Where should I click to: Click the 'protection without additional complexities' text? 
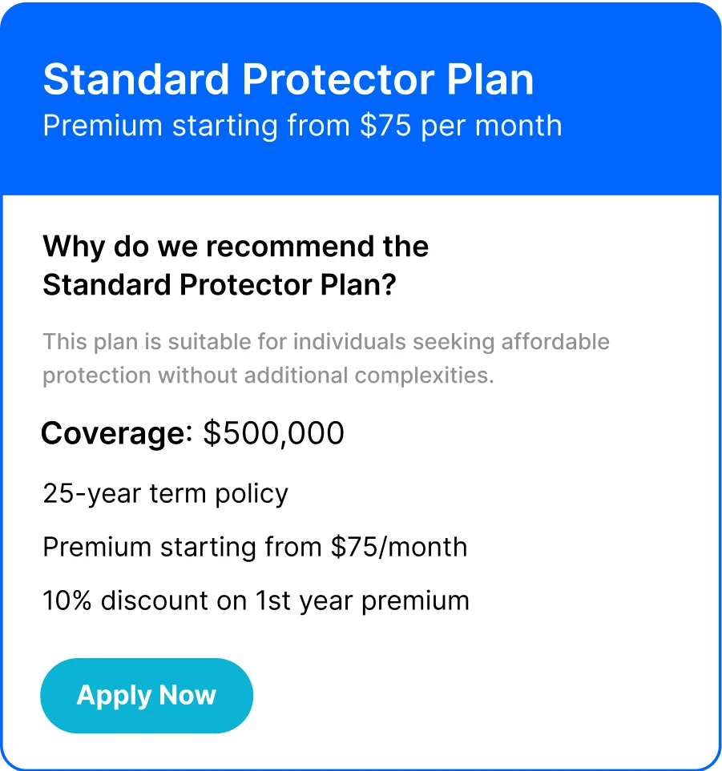[268, 375]
